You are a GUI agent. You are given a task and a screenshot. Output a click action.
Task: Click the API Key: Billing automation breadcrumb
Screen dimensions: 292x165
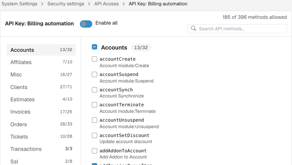click(158, 4)
